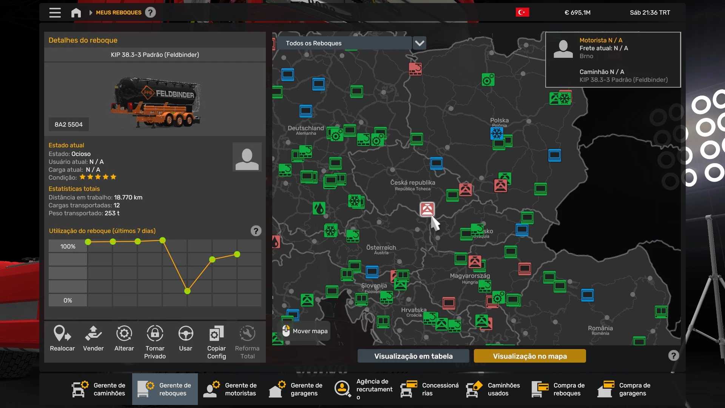Switch to Visualização em tabela

[413, 356]
